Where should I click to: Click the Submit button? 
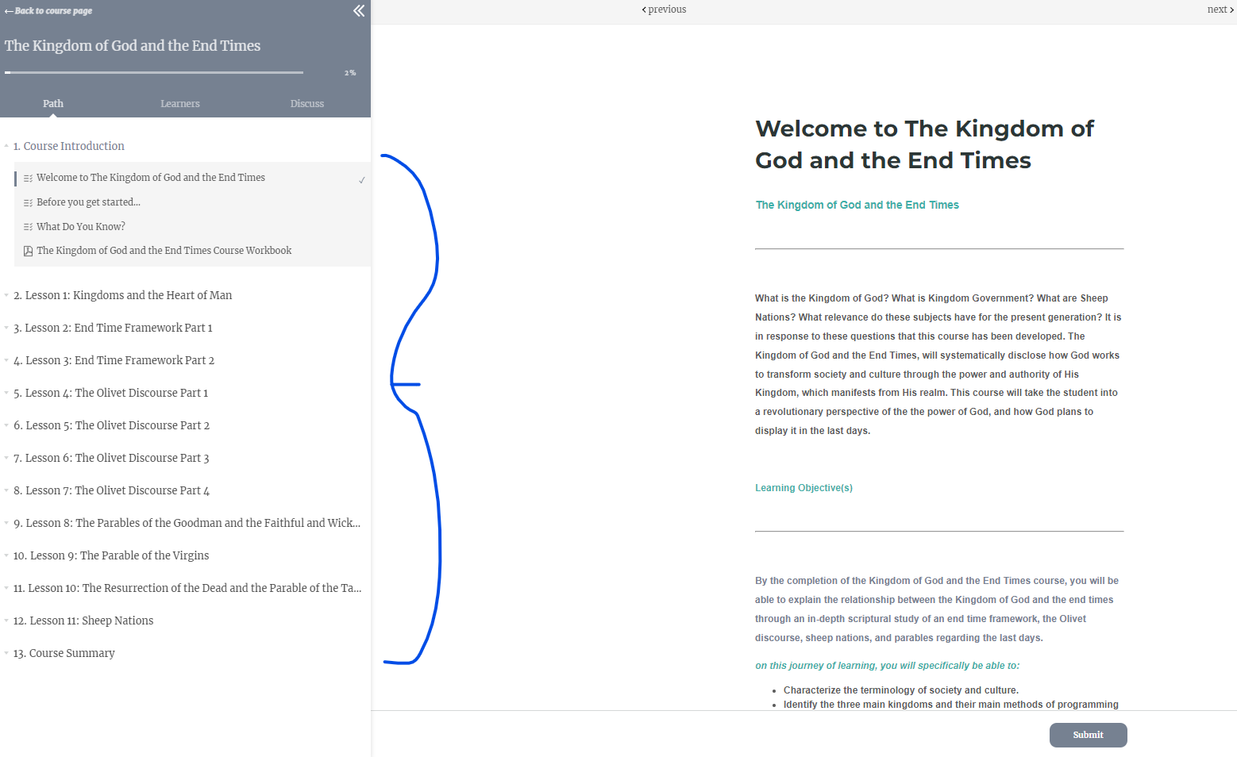click(x=1088, y=735)
